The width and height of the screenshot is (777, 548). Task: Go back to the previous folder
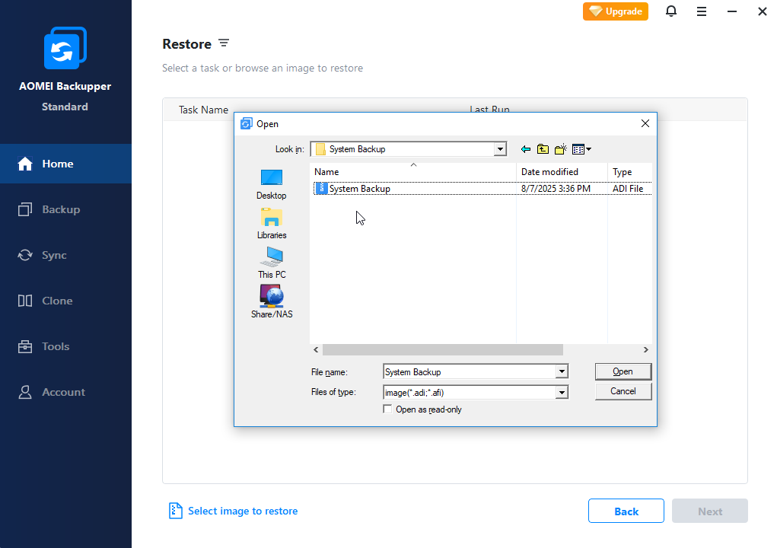[526, 149]
